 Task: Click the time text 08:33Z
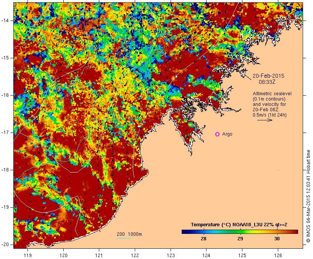click(x=267, y=82)
